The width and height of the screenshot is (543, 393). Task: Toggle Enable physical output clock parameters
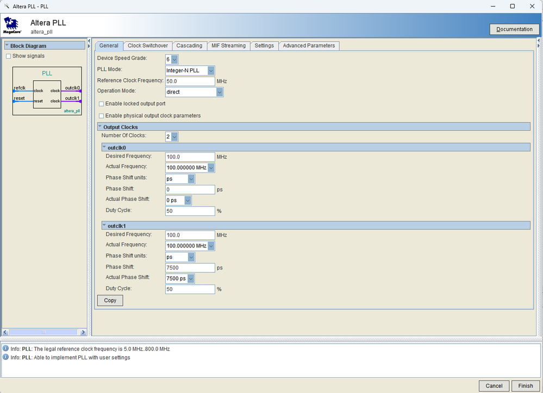pos(101,116)
